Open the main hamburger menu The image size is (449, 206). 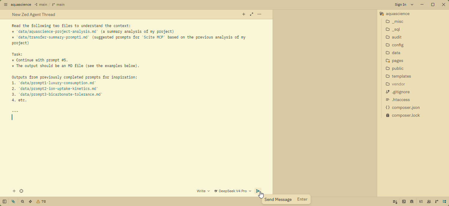(x=5, y=5)
